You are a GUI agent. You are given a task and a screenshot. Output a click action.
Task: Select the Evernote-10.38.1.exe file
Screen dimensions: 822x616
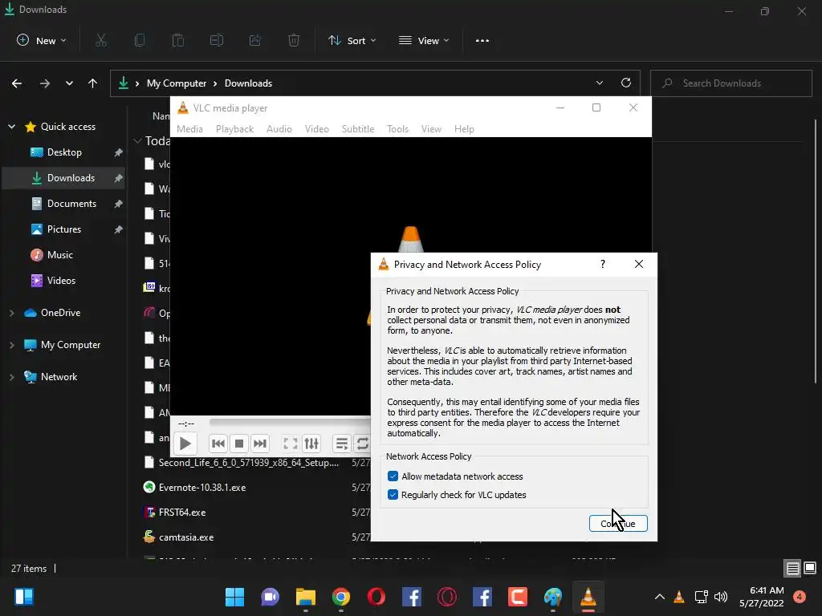pos(202,488)
